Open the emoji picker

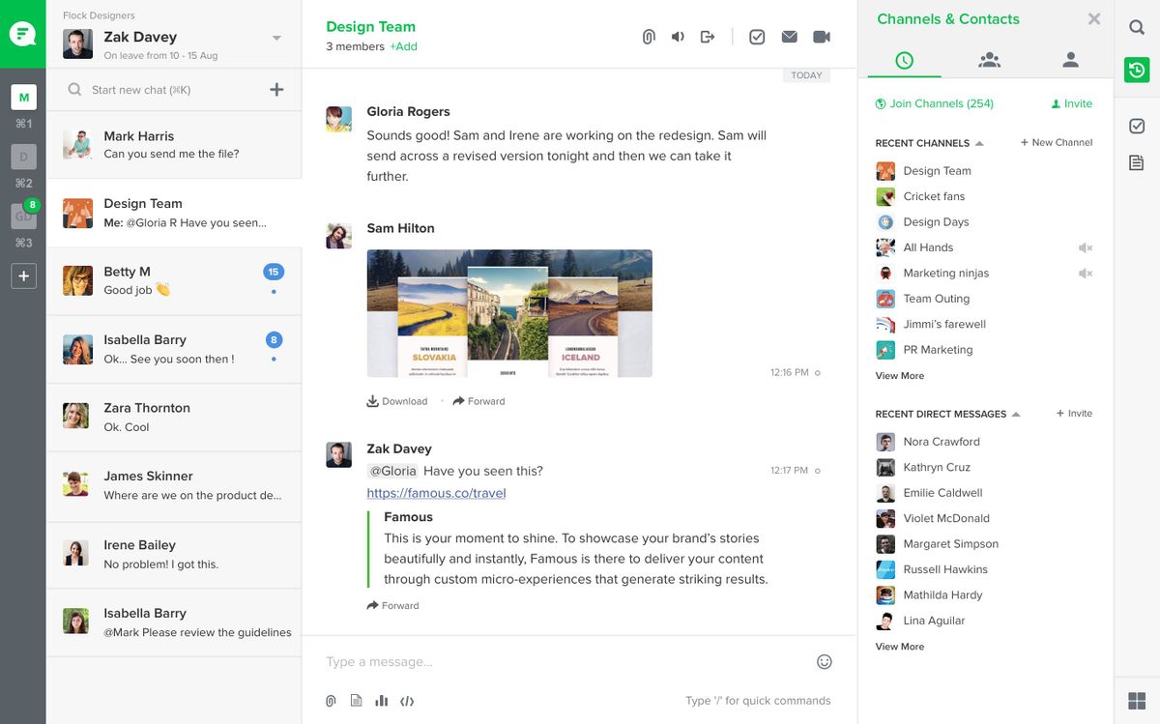click(x=824, y=661)
